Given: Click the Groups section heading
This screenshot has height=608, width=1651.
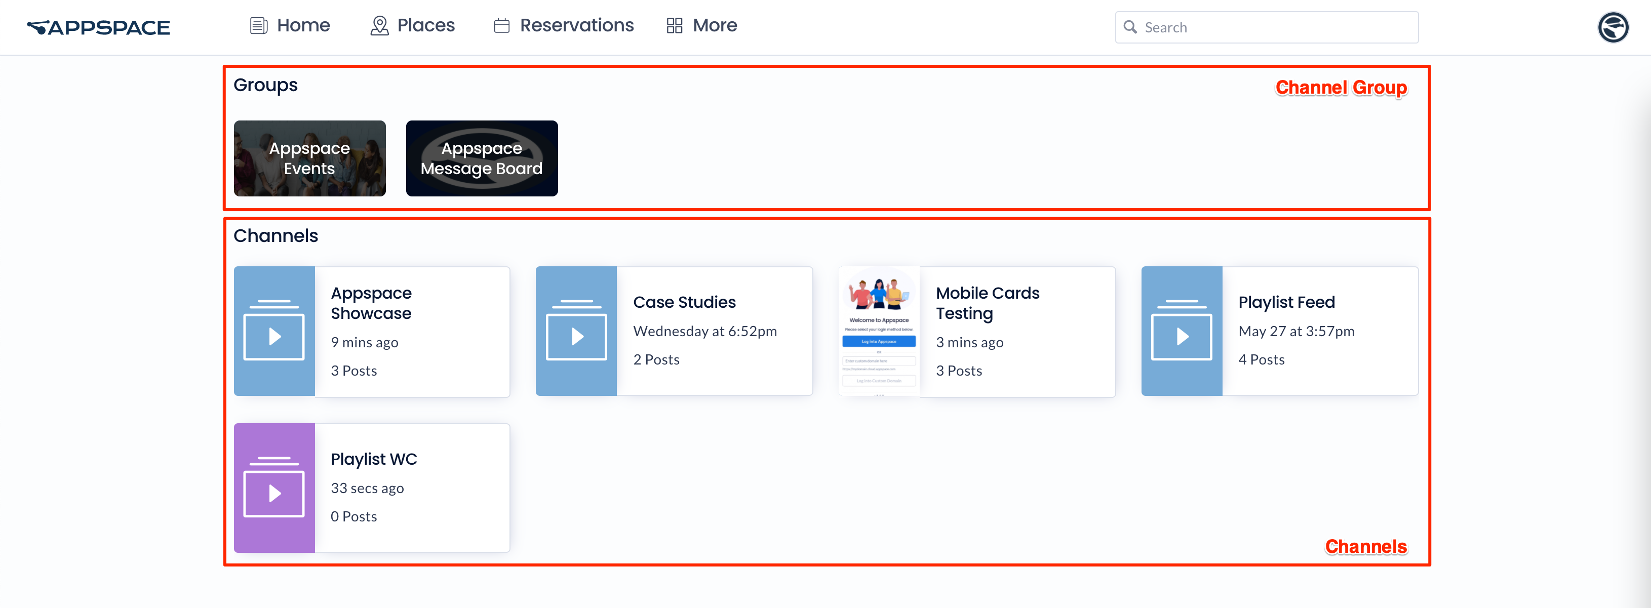Looking at the screenshot, I should click(265, 85).
